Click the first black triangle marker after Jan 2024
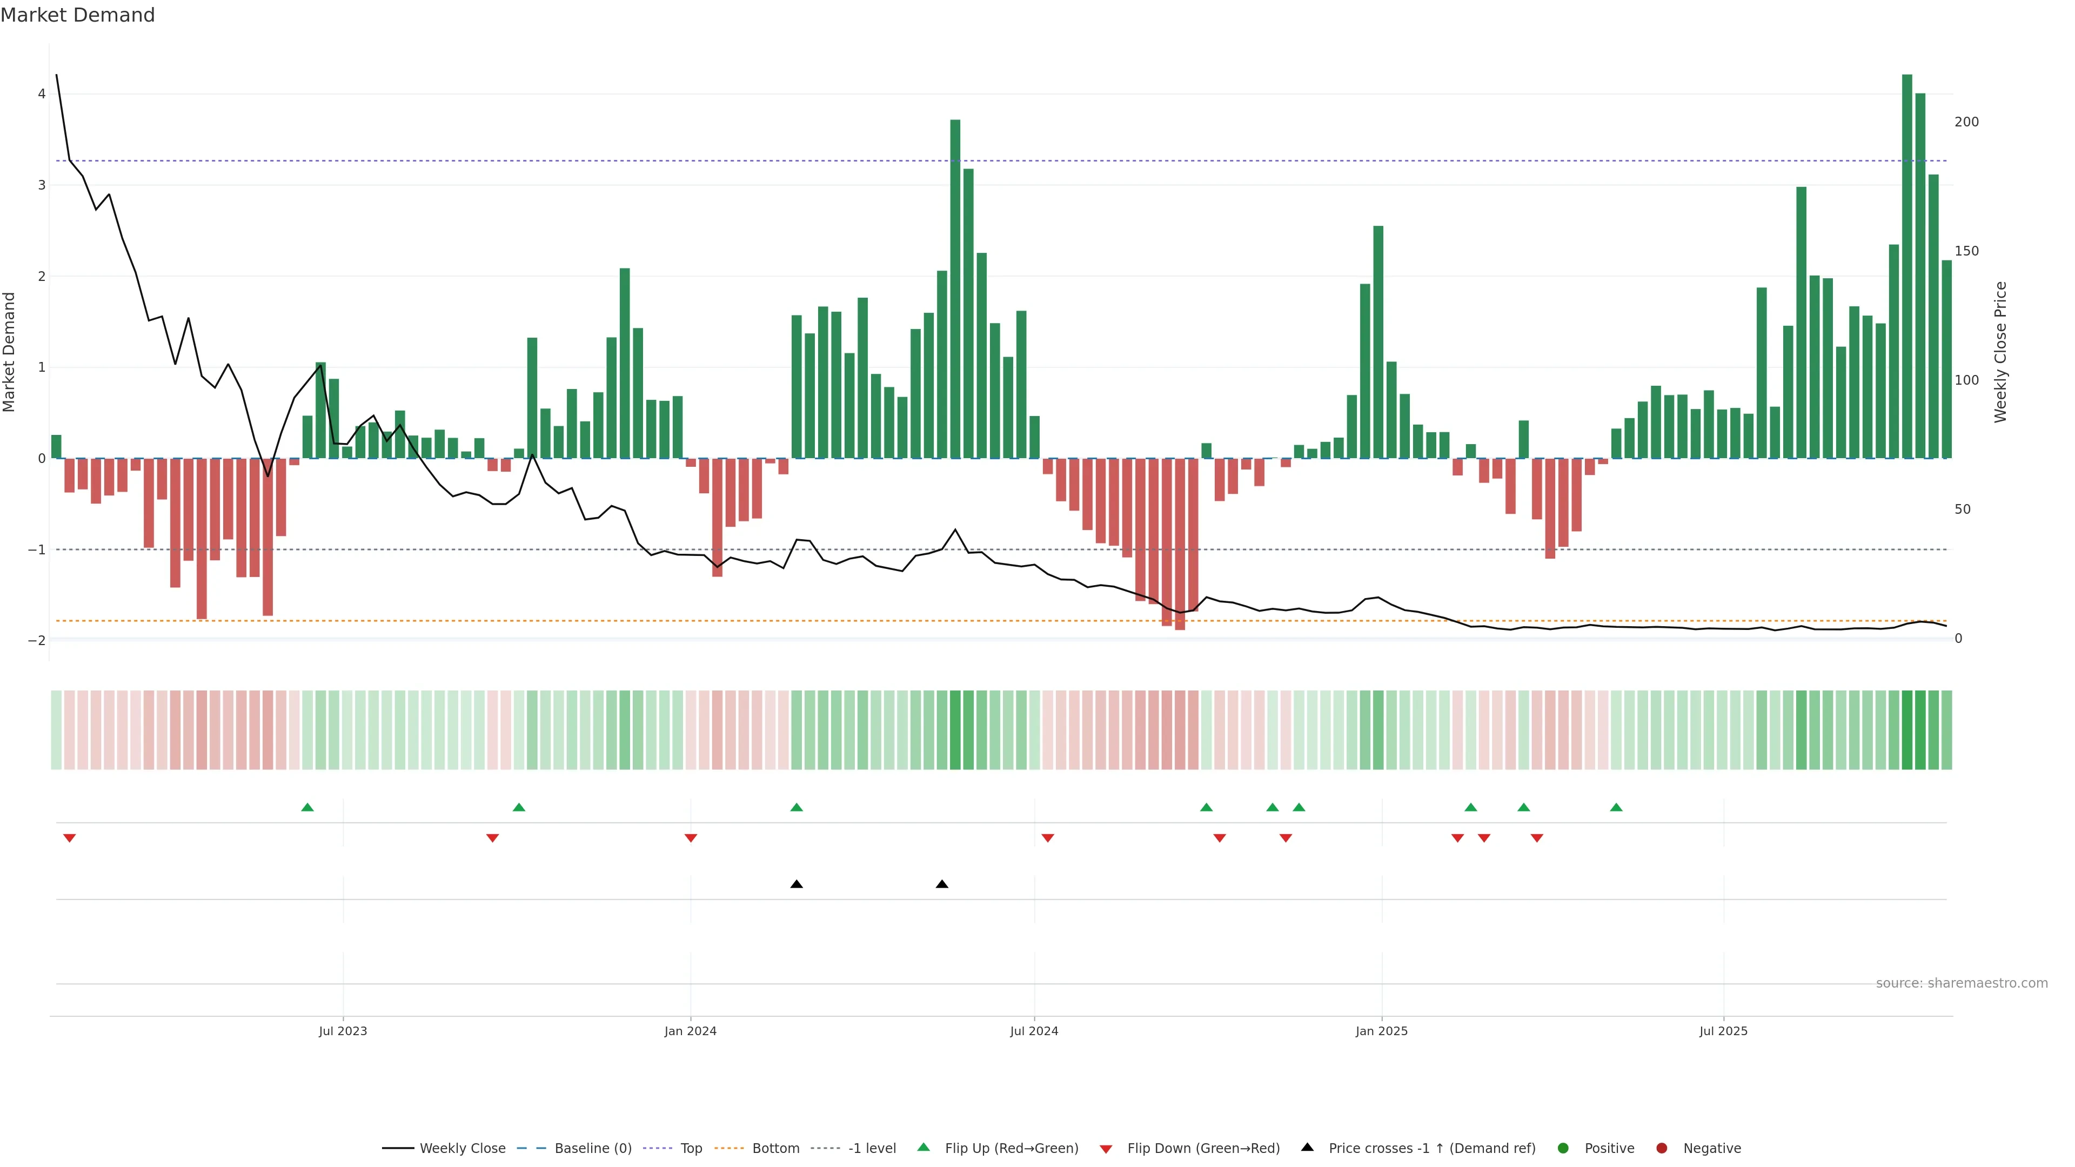This screenshot has height=1167, width=2075. pos(796,884)
